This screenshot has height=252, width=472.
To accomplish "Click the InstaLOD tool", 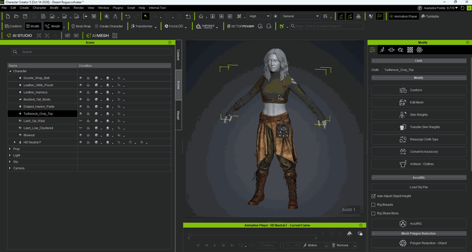I will point(174,26).
